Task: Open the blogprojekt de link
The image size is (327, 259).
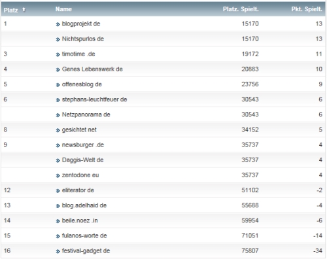Action: [81, 24]
